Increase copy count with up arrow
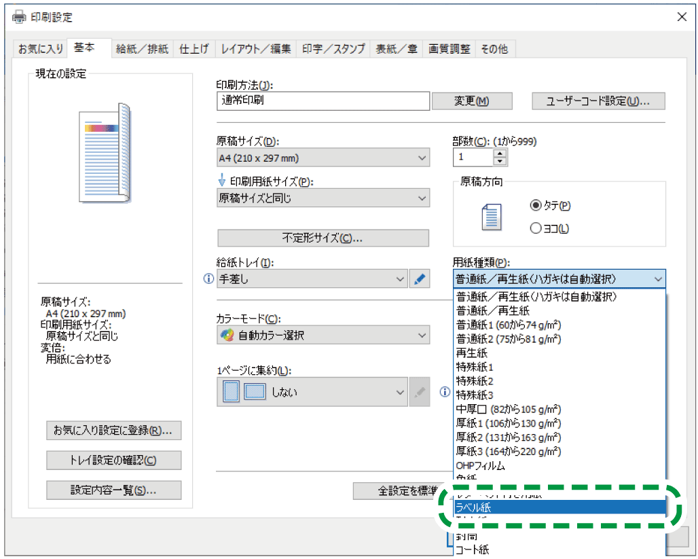 click(x=500, y=154)
